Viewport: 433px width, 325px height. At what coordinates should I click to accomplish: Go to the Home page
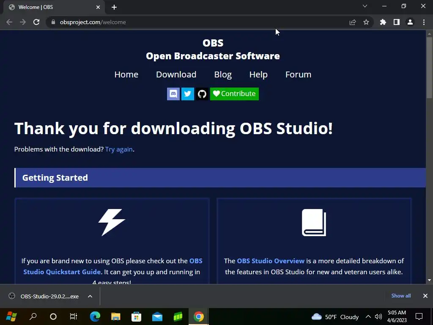[x=126, y=74]
